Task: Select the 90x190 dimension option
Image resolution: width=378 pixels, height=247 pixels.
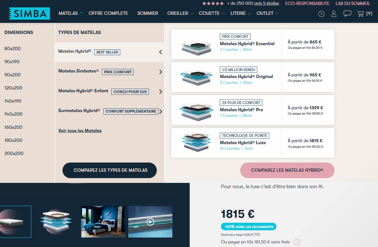Action: click(x=12, y=62)
